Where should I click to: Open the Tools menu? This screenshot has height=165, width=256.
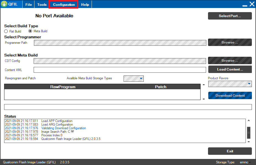click(42, 5)
